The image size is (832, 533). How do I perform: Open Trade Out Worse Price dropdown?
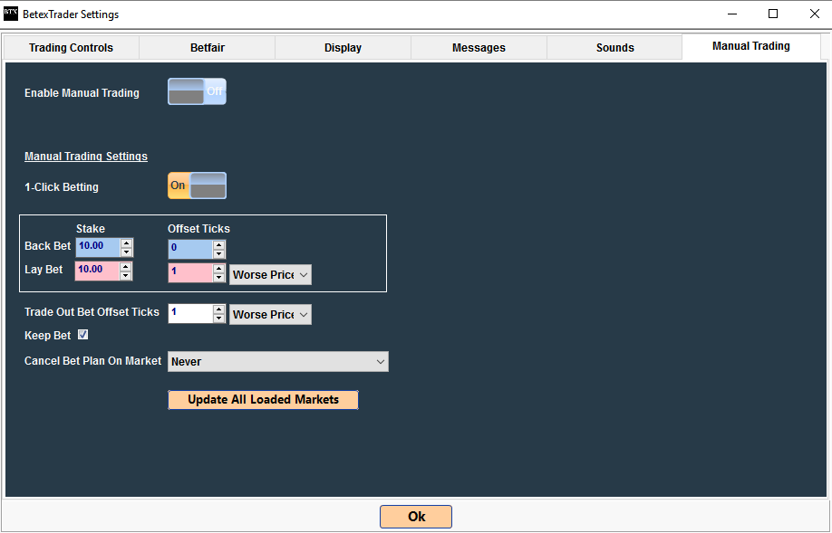(x=270, y=314)
